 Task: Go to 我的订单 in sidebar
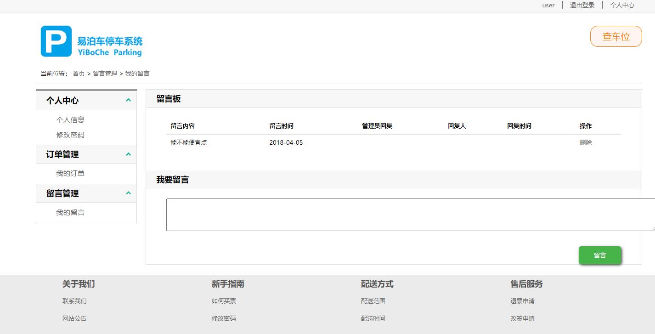coord(70,174)
